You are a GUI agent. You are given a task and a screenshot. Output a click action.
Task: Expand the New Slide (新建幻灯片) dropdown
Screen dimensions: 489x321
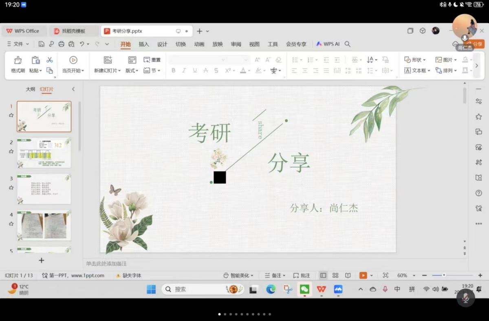coord(108,70)
